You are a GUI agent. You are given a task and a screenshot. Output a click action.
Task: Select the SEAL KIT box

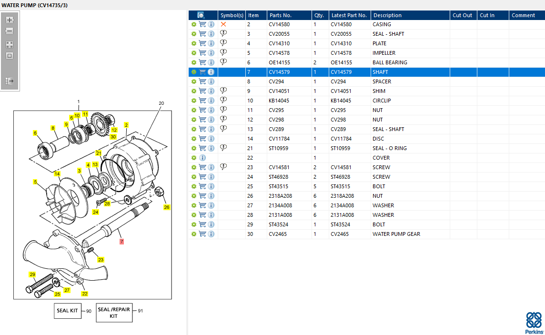click(68, 311)
